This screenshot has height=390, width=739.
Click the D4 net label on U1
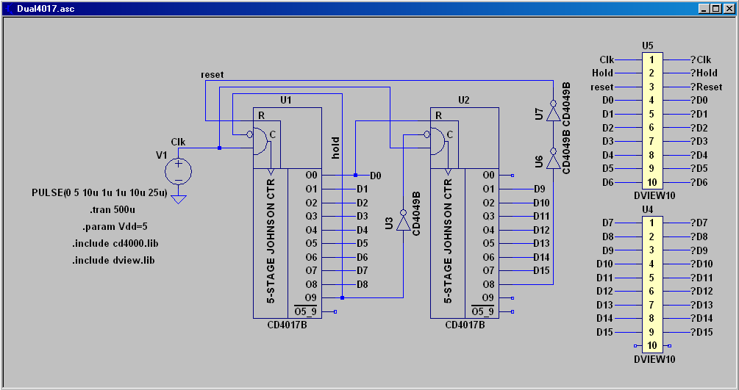tap(362, 231)
